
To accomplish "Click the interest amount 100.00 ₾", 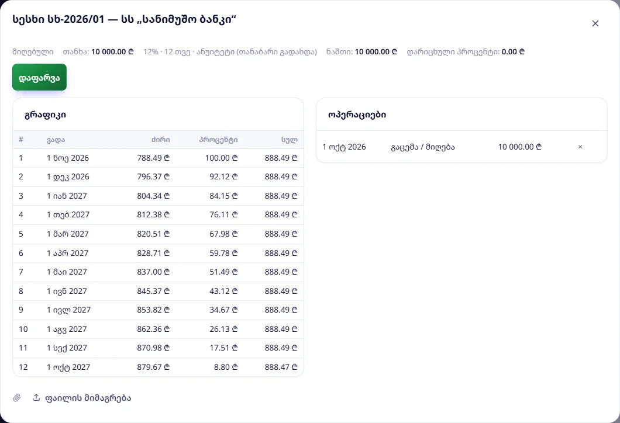I will click(x=222, y=158).
